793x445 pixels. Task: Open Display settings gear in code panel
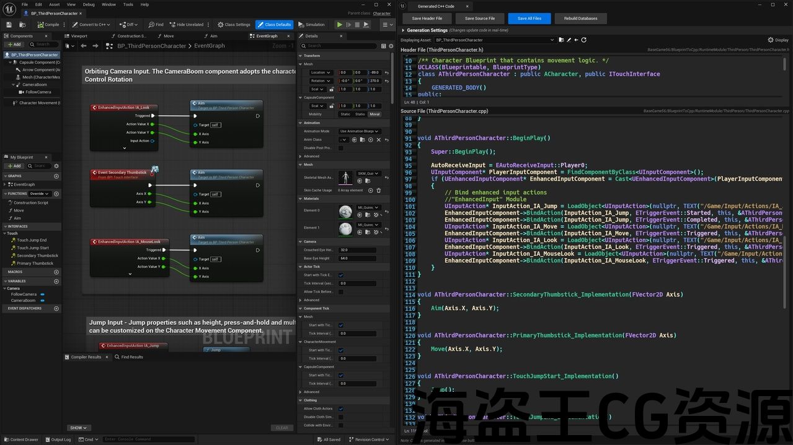pos(770,40)
